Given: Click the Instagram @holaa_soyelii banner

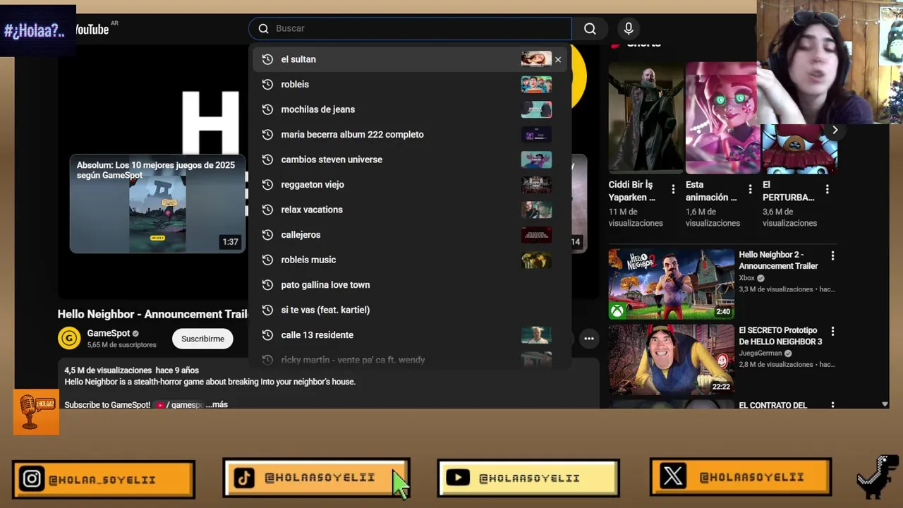Looking at the screenshot, I should (104, 479).
